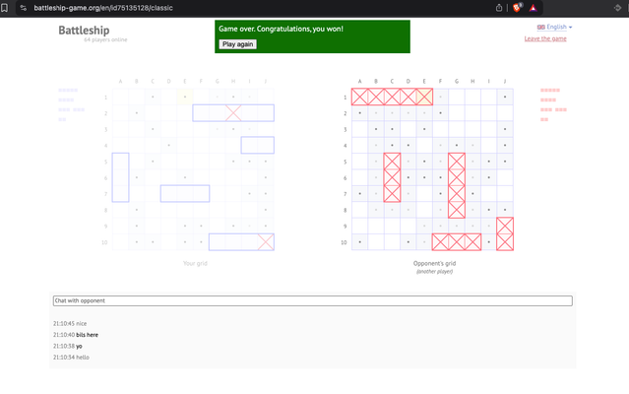Click the chat message 'bils here'
Image resolution: width=629 pixels, height=394 pixels.
(87, 335)
